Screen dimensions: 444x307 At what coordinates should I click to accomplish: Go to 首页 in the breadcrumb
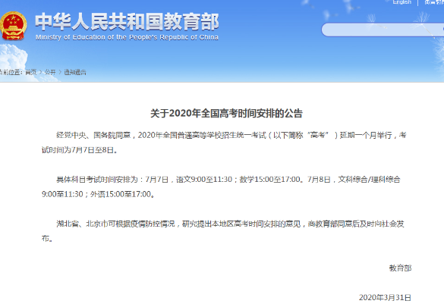(x=31, y=72)
